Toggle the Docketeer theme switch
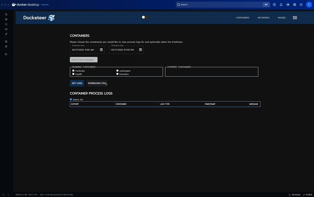The height and width of the screenshot is (197, 314). 145,17
